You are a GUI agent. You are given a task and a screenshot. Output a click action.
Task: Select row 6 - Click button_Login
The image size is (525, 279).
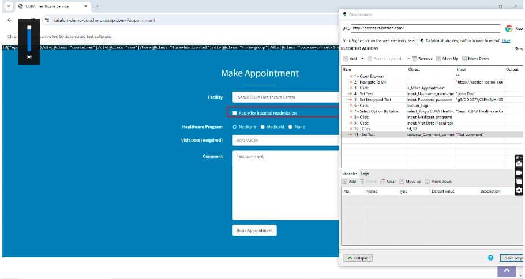(x=432, y=105)
